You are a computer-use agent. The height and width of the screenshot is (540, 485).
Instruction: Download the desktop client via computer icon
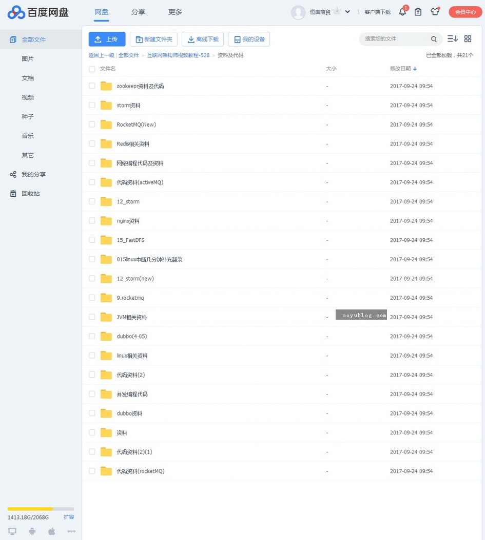tap(12, 531)
